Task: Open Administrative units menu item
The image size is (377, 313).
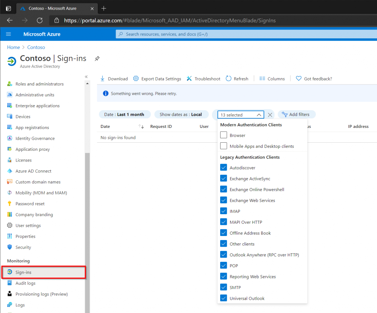Action: [x=35, y=95]
